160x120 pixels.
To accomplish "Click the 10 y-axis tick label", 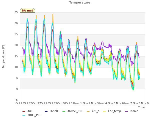I will (x=16, y=67).
